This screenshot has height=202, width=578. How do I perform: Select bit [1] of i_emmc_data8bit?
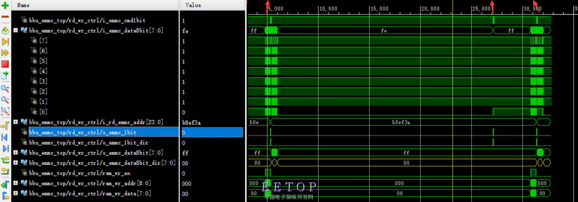coord(43,101)
